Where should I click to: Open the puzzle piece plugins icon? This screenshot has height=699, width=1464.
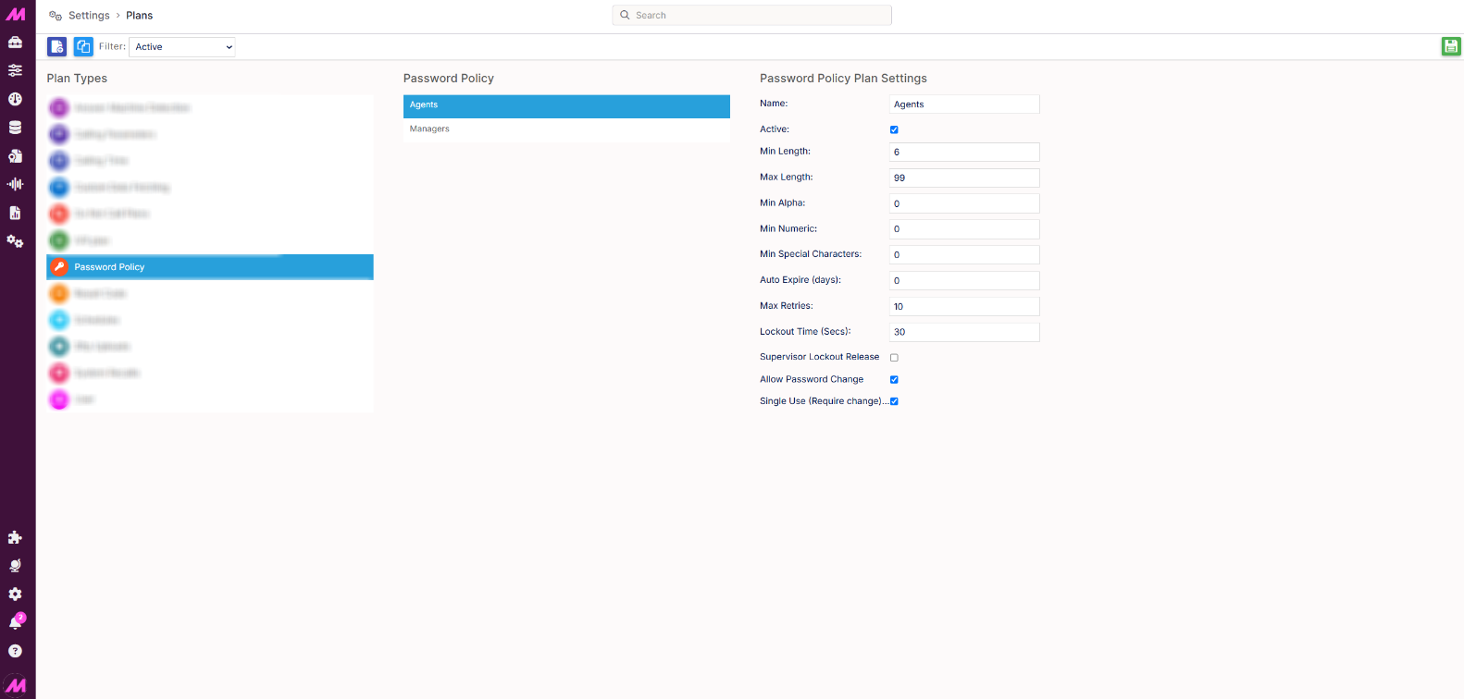coord(15,537)
